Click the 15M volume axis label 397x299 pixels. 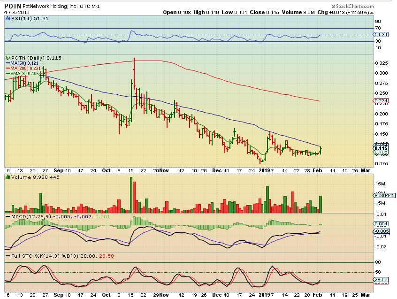coord(380,184)
